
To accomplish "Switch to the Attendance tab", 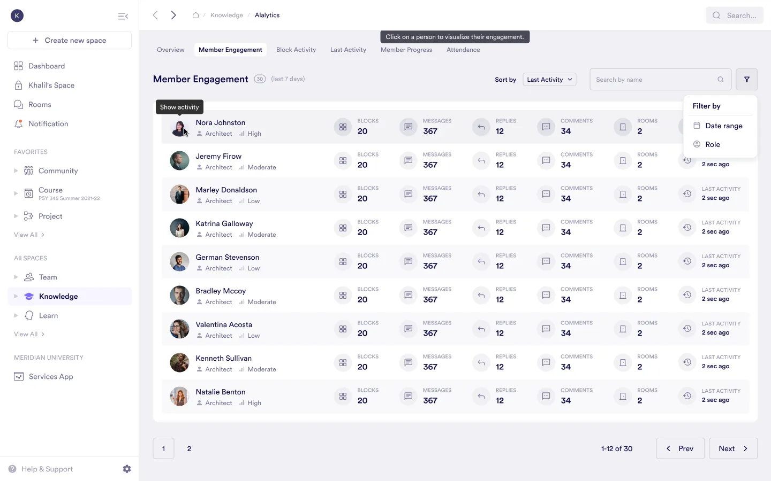I will [463, 49].
